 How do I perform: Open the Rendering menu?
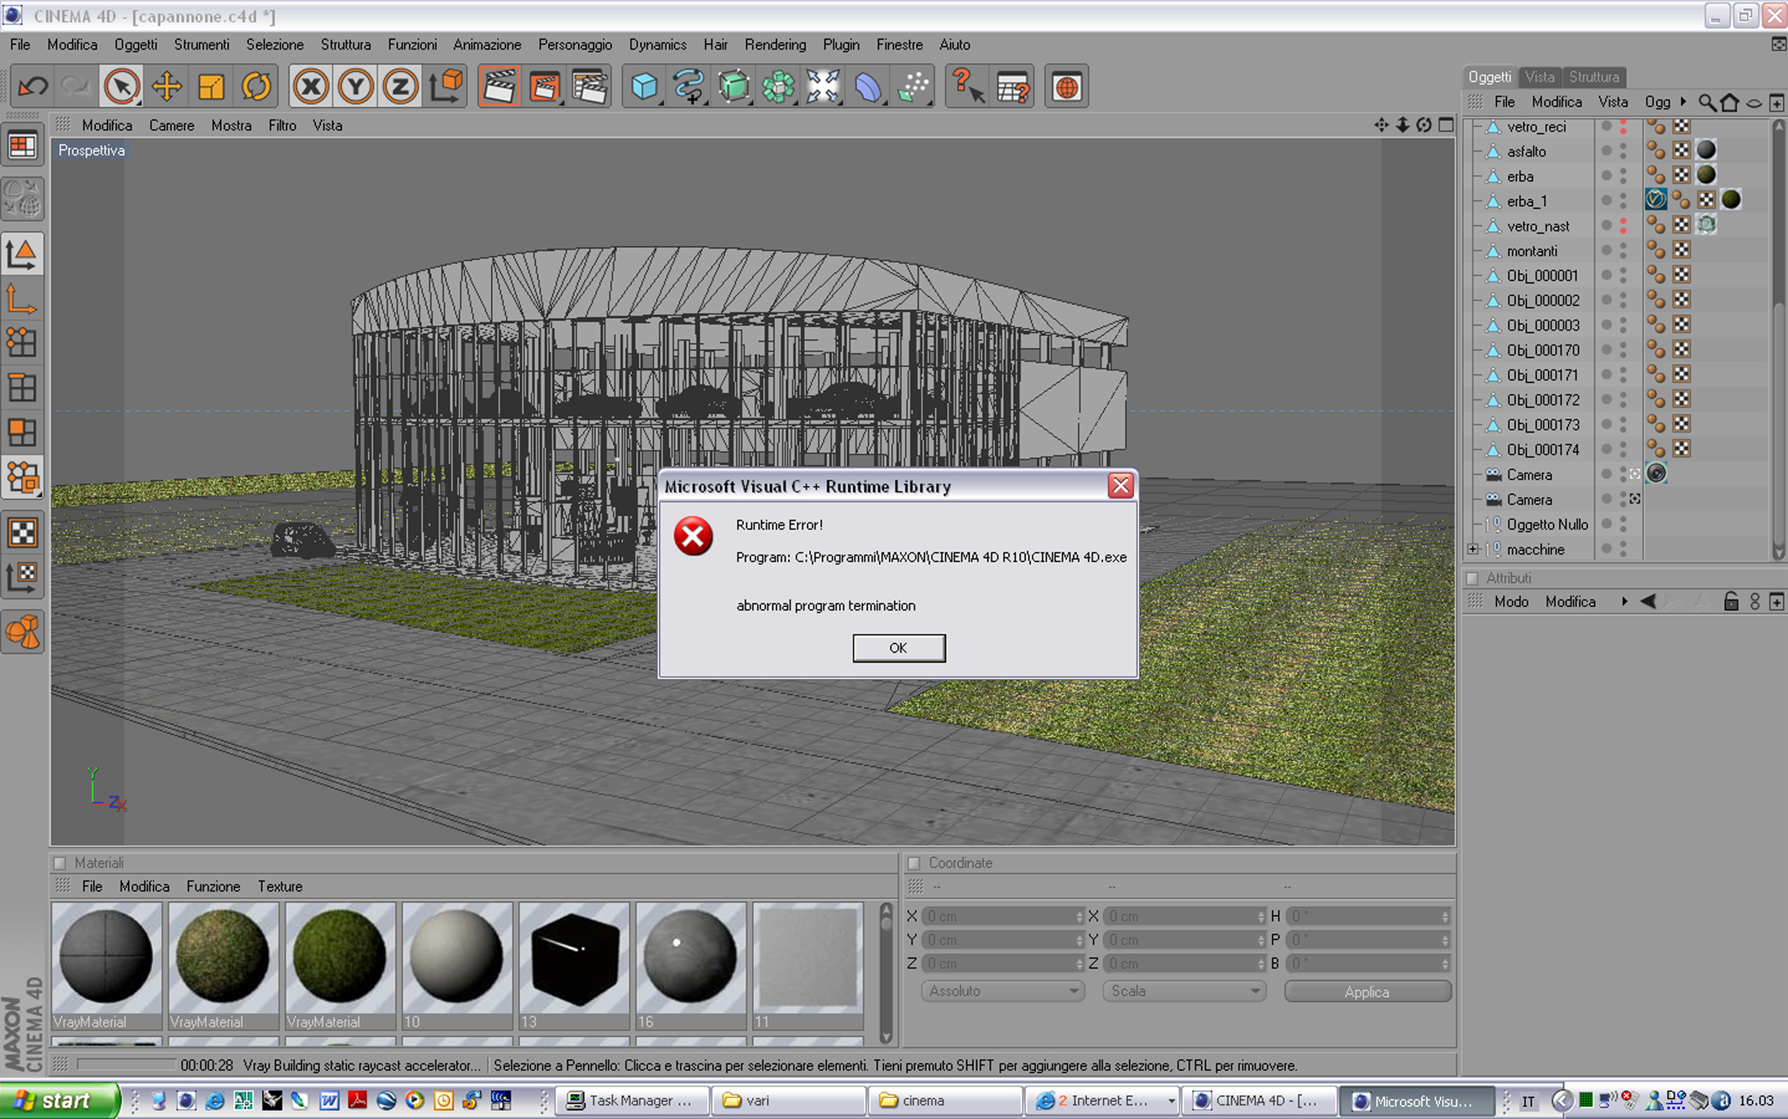[x=775, y=45]
